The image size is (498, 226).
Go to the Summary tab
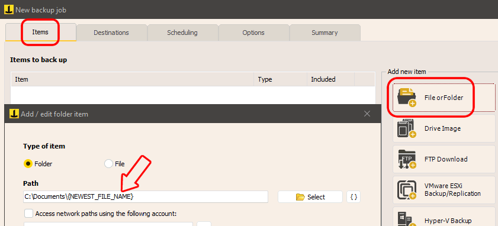[x=324, y=33]
